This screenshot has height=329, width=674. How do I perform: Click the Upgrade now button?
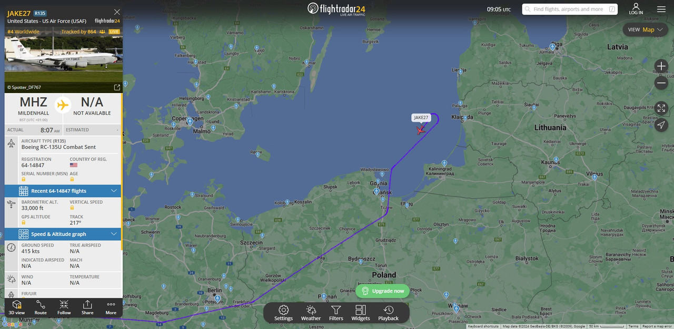coord(383,291)
